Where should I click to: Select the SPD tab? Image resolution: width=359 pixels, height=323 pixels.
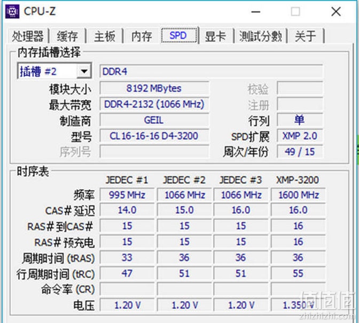[x=179, y=35]
